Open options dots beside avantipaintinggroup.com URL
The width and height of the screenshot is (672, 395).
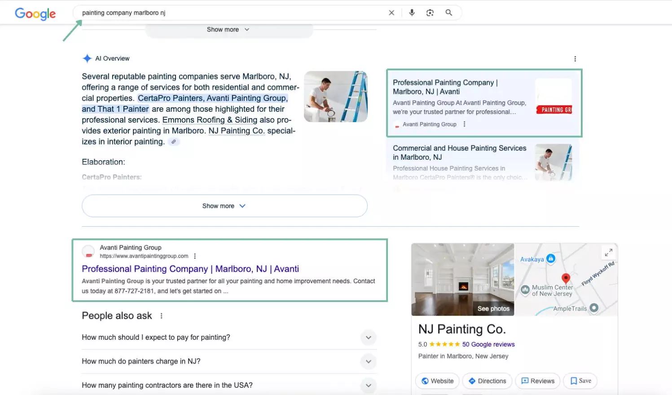coord(195,256)
